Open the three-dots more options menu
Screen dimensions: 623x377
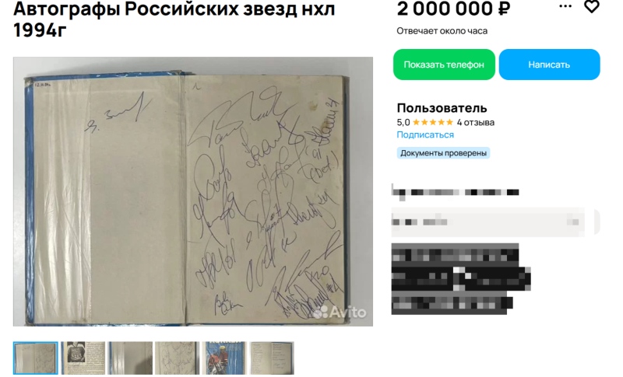pyautogui.click(x=565, y=6)
